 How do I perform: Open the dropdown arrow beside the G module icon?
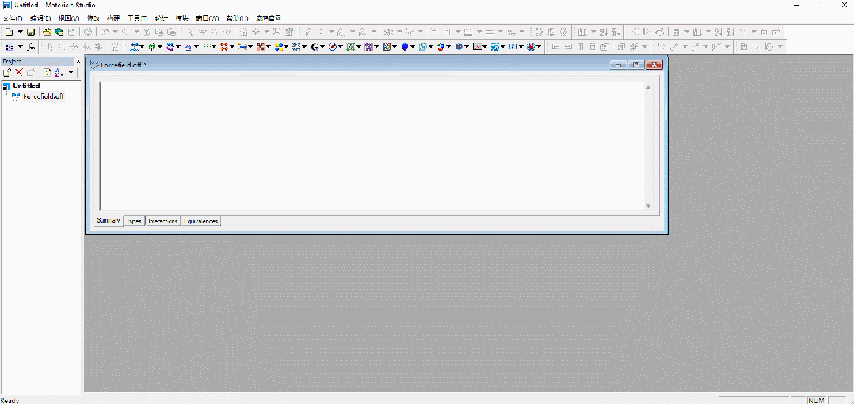click(323, 47)
